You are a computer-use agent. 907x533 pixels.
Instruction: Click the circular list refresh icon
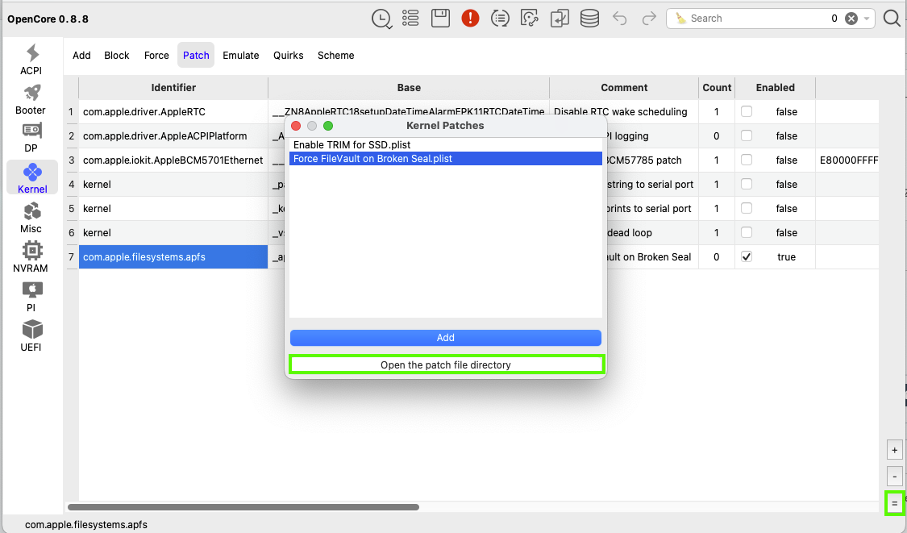500,19
